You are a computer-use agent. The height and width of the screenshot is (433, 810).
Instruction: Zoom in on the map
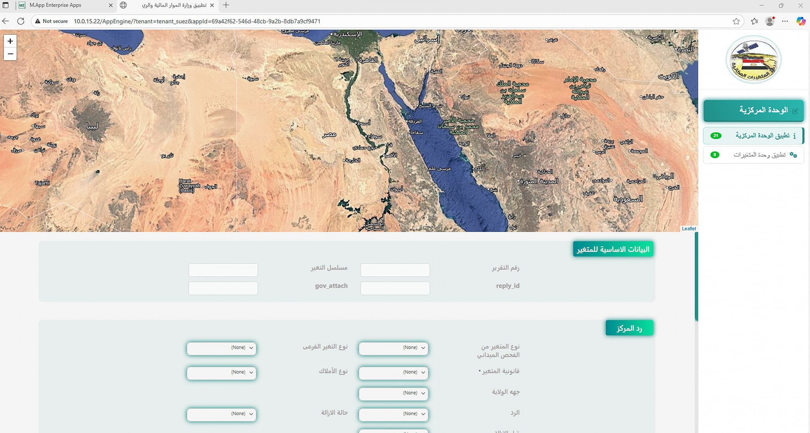(x=10, y=41)
